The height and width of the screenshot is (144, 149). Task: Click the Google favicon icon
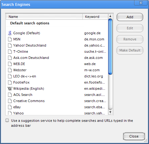click(10, 33)
